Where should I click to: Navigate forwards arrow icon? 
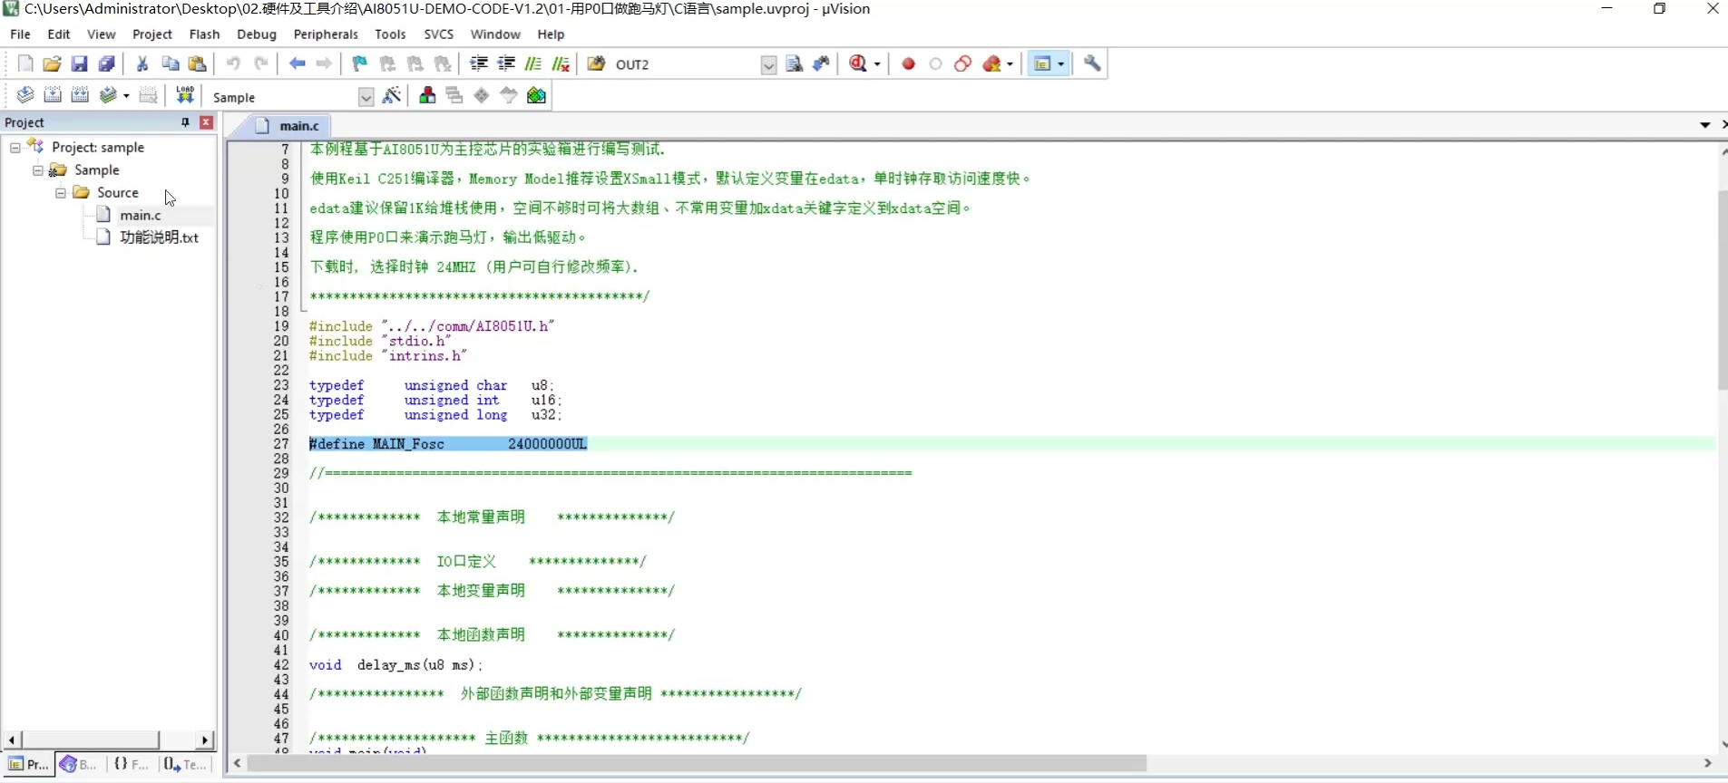point(324,63)
